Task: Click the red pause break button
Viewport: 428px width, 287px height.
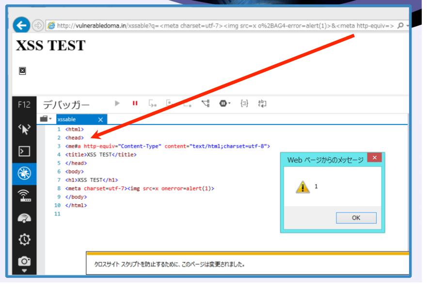Action: (x=135, y=103)
